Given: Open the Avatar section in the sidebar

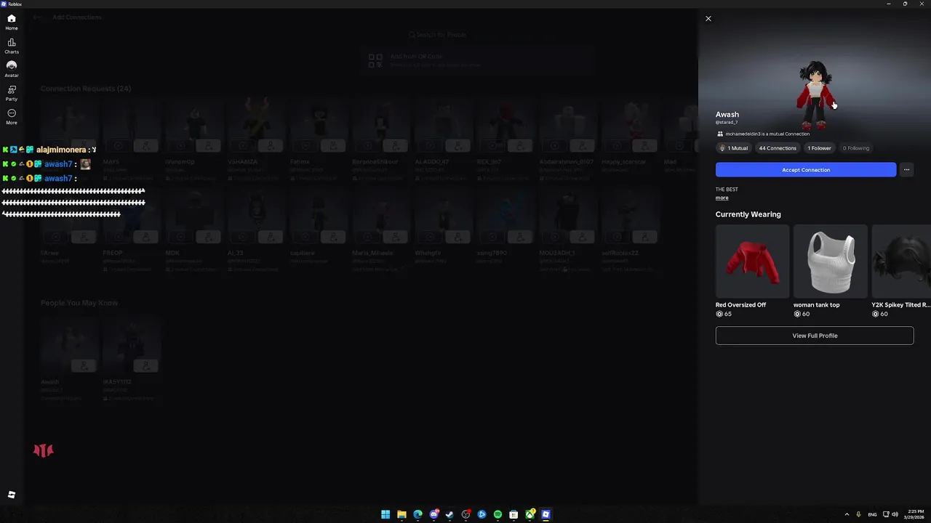Looking at the screenshot, I should click(12, 69).
